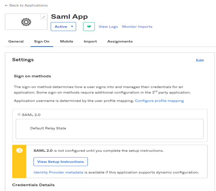
Task: Open the Mobile tab
Action: pos(66,42)
